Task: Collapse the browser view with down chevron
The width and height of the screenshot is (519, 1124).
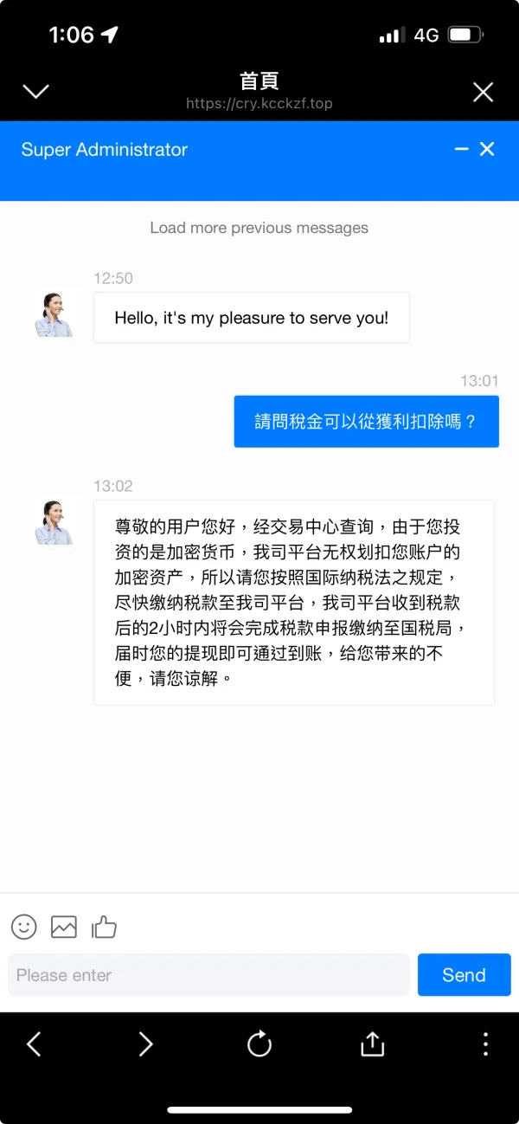Action: coord(35,92)
